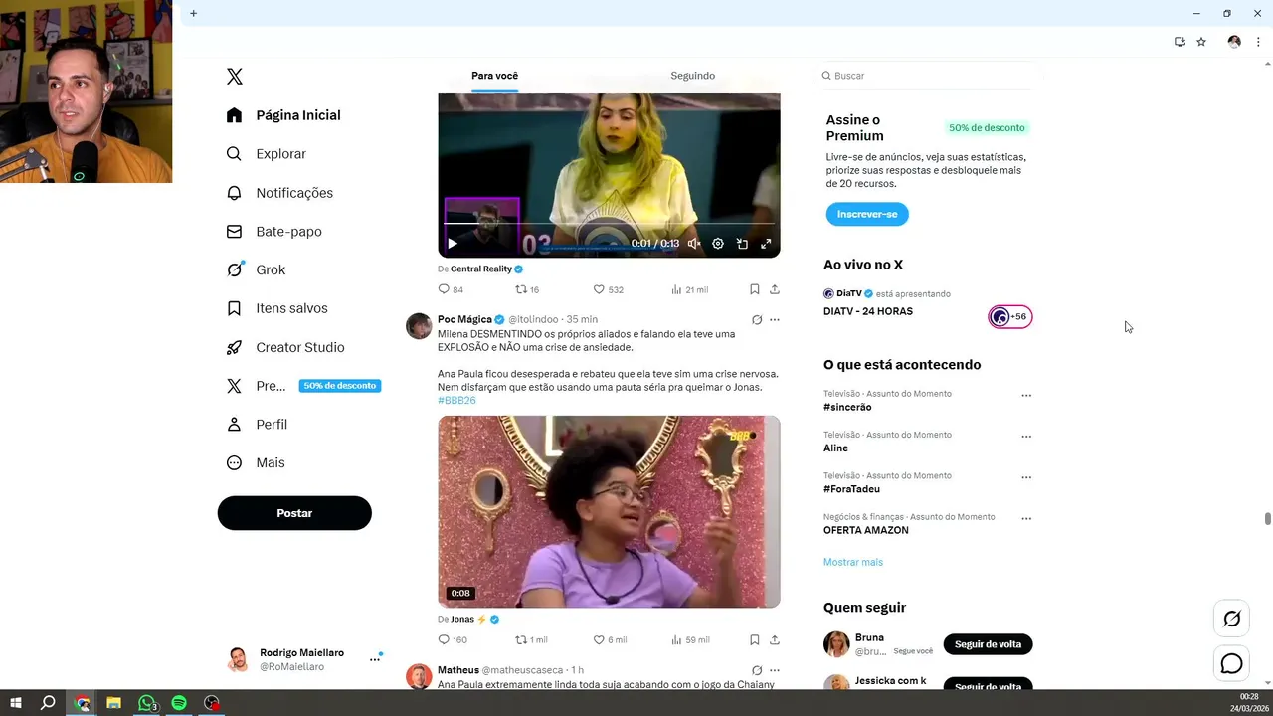Click the Buscar search field
1273x716 pixels.
coord(927,76)
